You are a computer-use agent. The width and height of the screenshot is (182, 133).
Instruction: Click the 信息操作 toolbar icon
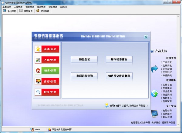[x=21, y=11]
